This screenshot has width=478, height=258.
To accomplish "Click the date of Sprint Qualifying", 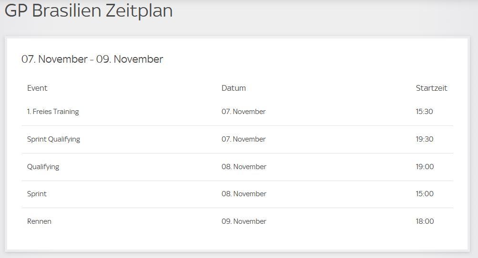I will click(244, 139).
